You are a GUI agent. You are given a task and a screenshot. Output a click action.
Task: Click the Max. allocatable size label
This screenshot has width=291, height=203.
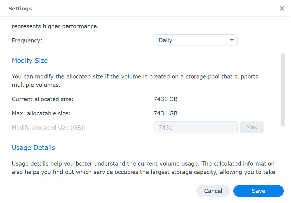pyautogui.click(x=41, y=113)
